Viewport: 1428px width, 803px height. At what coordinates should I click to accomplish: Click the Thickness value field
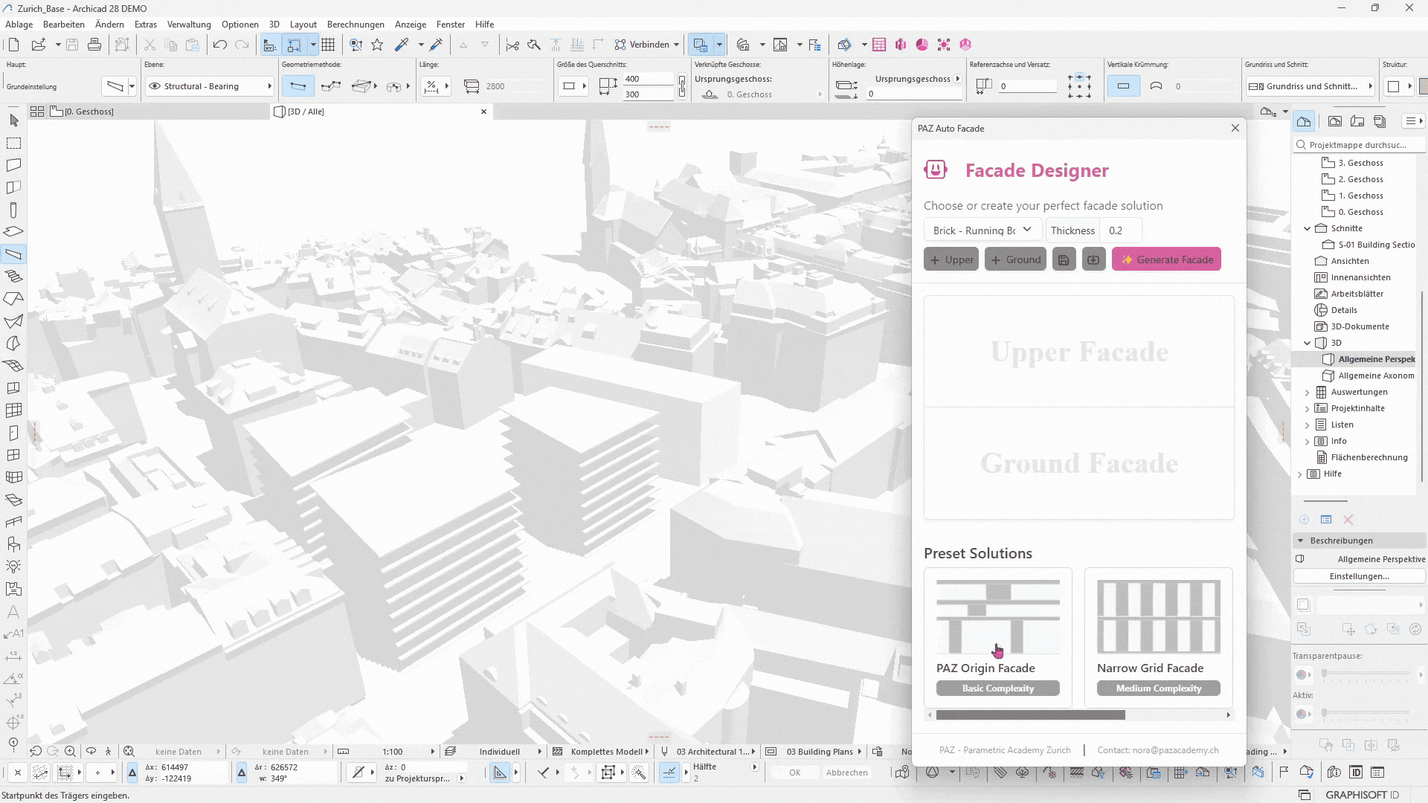1119,230
